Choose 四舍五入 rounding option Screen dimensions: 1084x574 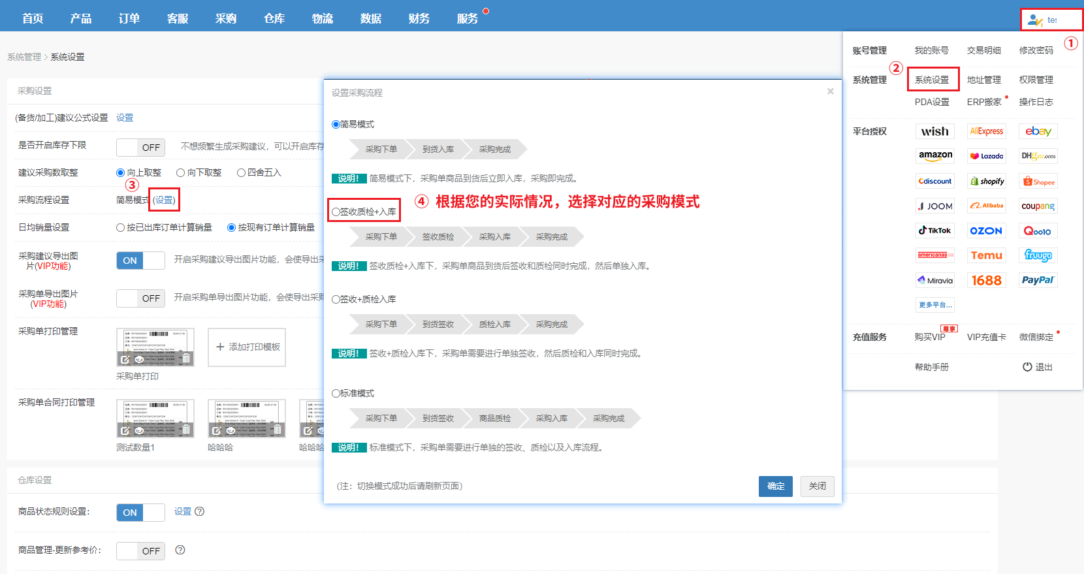point(241,172)
